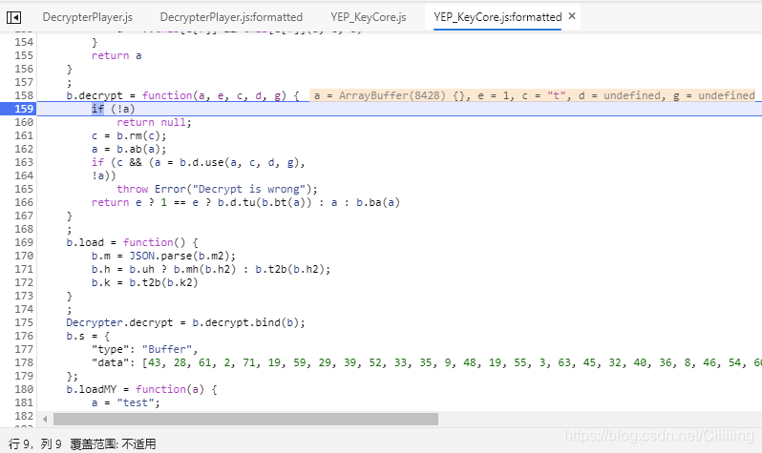Click "Decrypter.decrypt" on line 175
This screenshot has width=762, height=453.
[119, 323]
